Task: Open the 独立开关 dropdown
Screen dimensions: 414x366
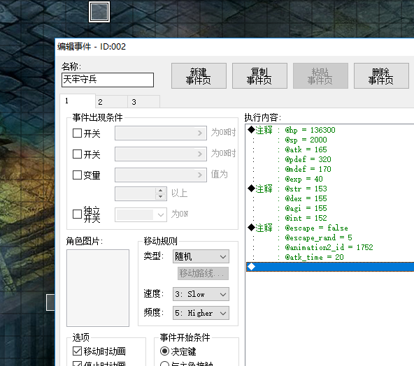Action: point(141,214)
